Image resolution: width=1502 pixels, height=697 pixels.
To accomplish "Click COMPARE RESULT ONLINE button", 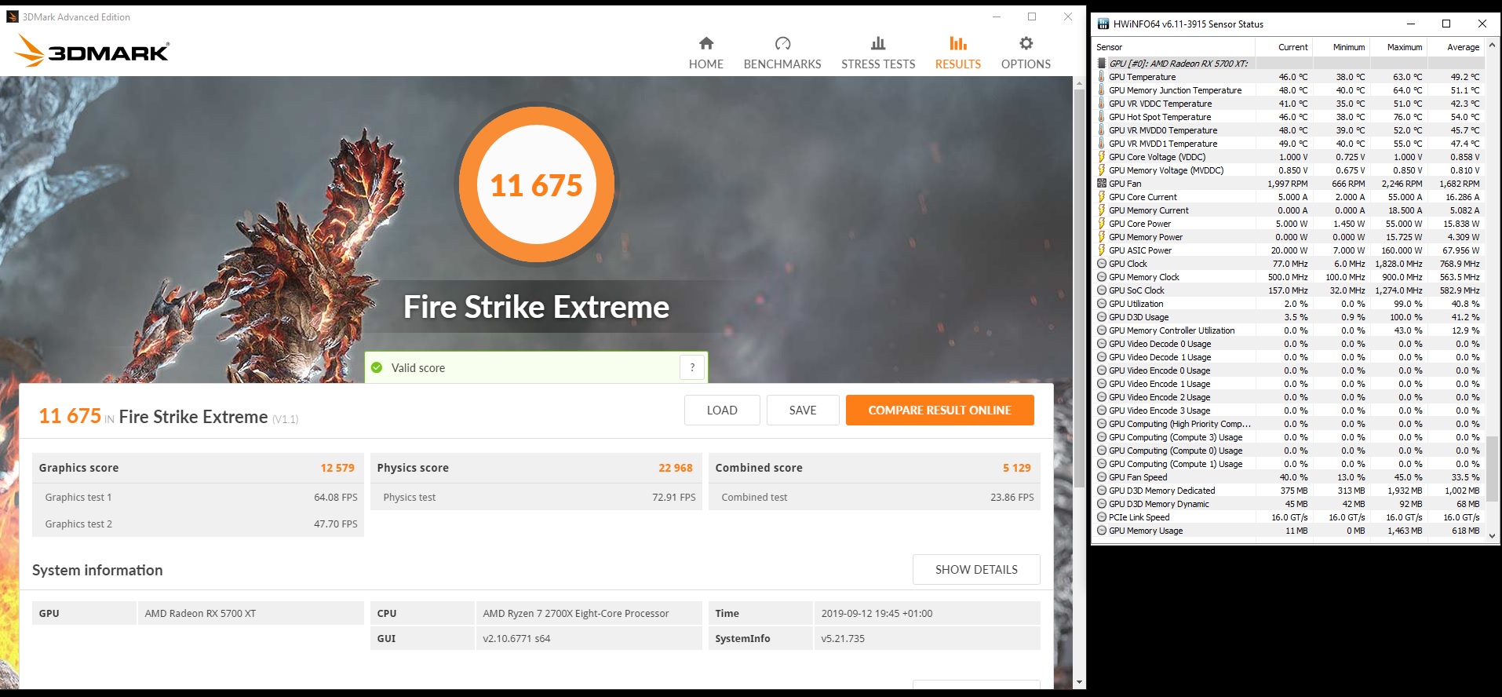I will pyautogui.click(x=939, y=410).
